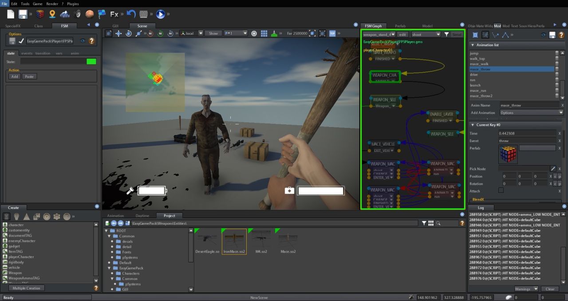Click the filter funnel icon in FSM Graph

(446, 34)
